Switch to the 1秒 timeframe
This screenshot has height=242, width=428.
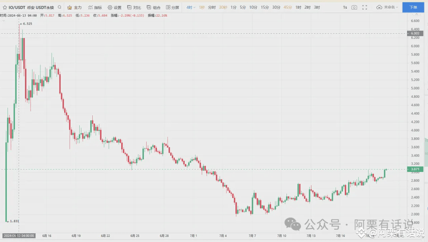pos(202,8)
